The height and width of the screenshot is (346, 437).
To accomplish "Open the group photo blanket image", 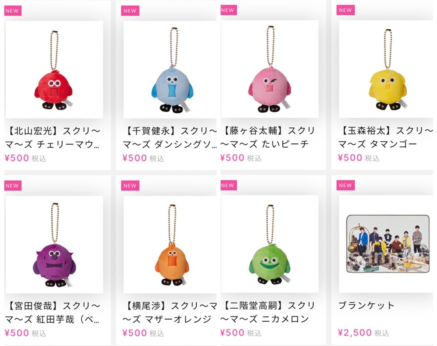I will (388, 244).
